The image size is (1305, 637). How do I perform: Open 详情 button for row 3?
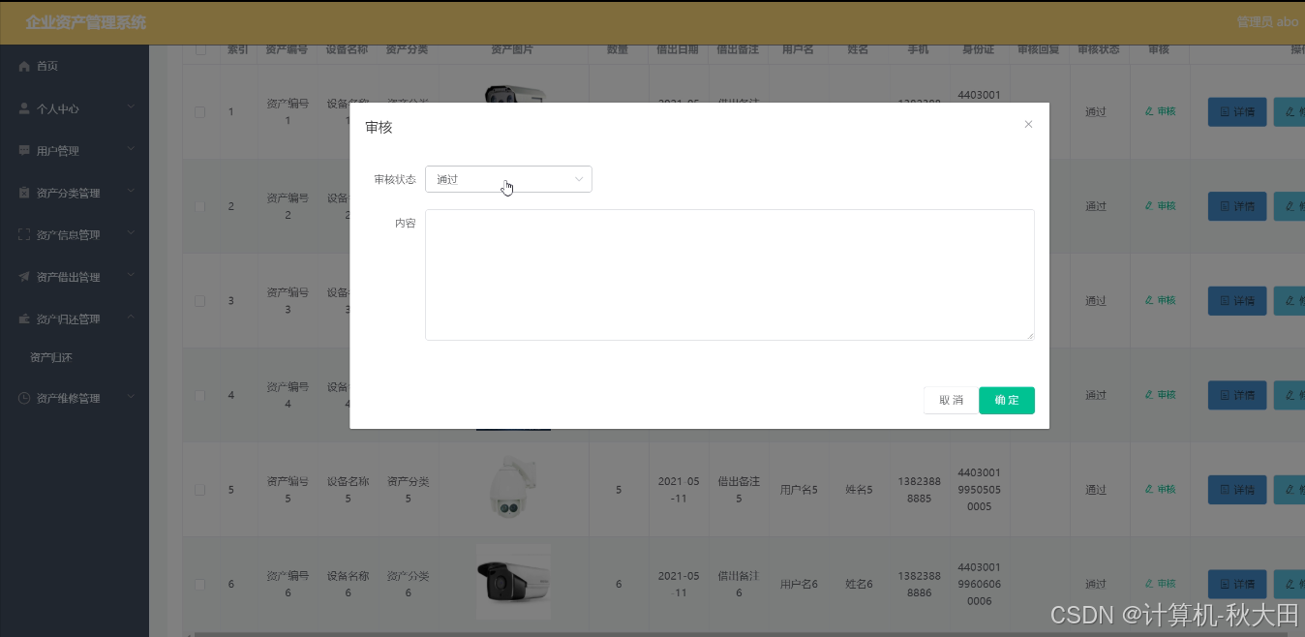pyautogui.click(x=1237, y=301)
